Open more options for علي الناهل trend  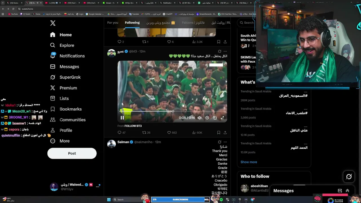click(x=305, y=127)
